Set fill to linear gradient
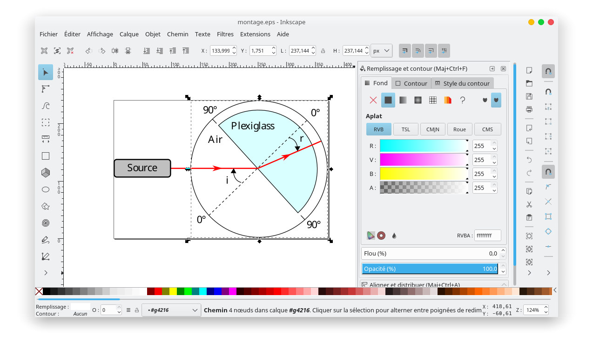 point(403,100)
